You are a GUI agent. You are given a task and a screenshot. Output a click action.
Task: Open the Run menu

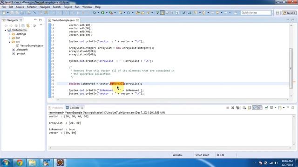coord(77,7)
